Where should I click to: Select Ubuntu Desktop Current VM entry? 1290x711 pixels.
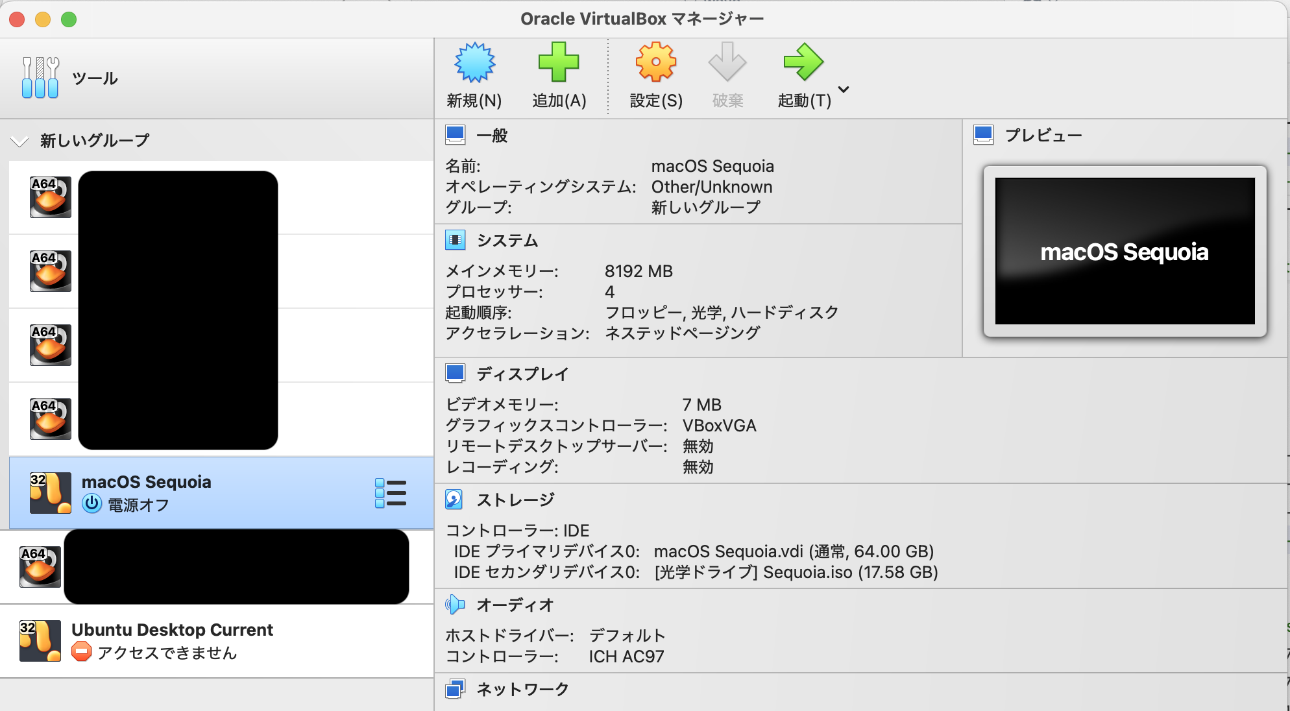[217, 641]
